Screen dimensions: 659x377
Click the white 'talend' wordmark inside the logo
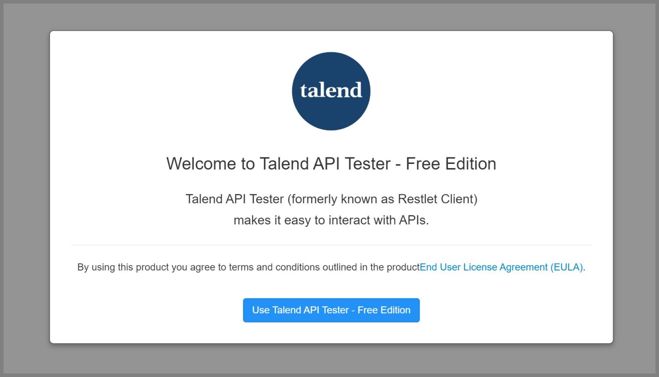[x=331, y=90]
